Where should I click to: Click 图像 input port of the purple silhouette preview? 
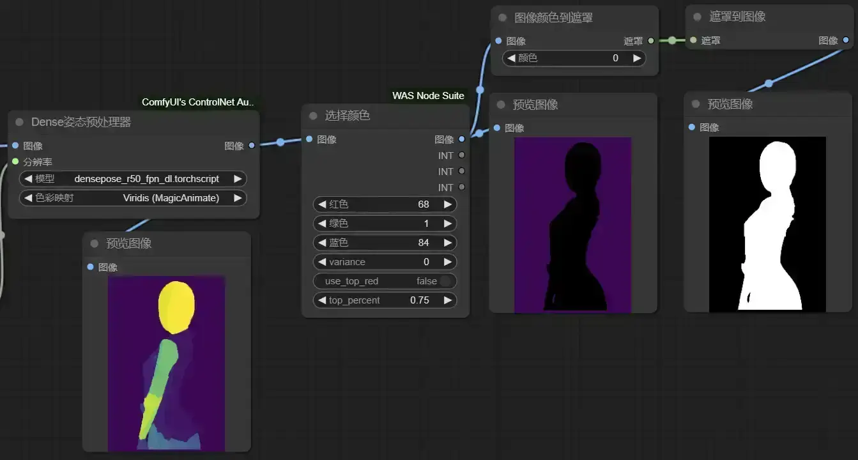click(x=496, y=128)
